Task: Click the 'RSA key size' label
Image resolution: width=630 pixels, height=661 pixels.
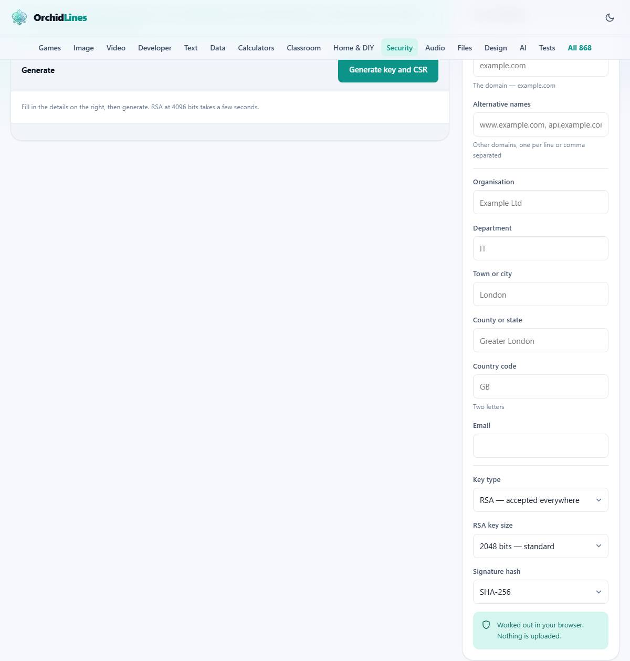Action: tap(492, 526)
